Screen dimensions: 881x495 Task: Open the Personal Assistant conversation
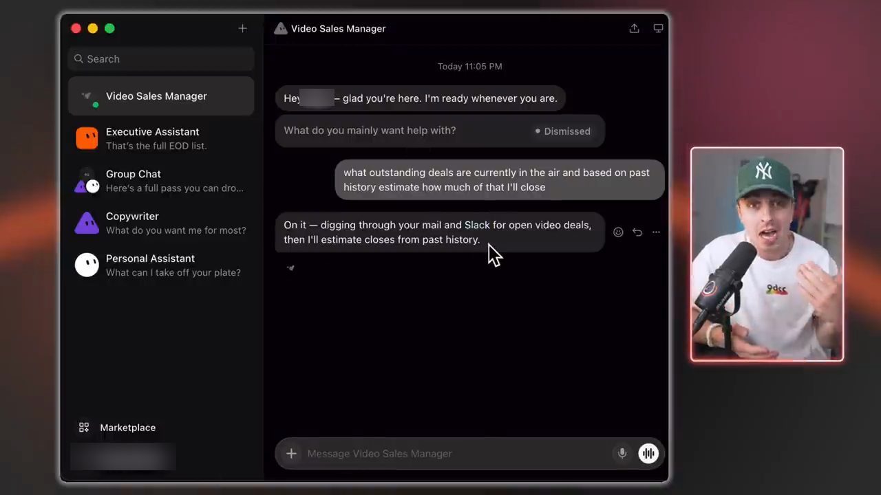pos(161,265)
